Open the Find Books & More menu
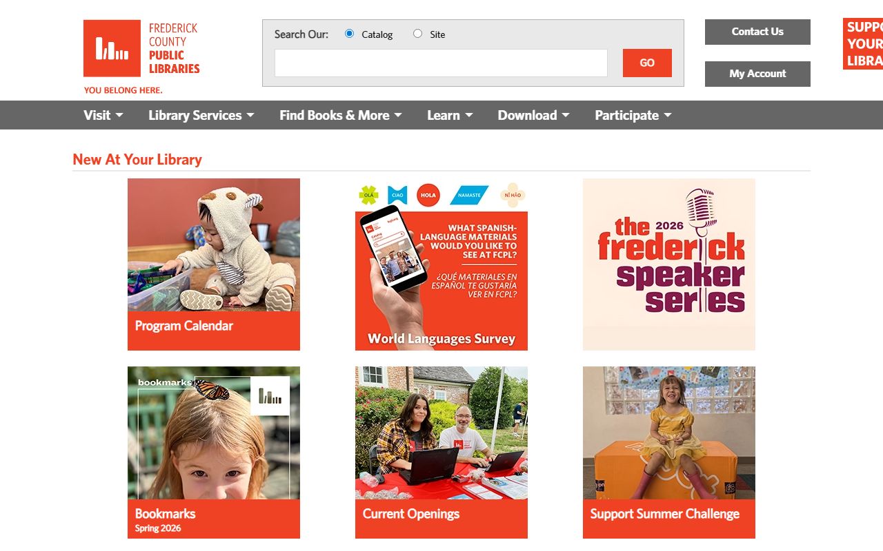 [x=341, y=115]
